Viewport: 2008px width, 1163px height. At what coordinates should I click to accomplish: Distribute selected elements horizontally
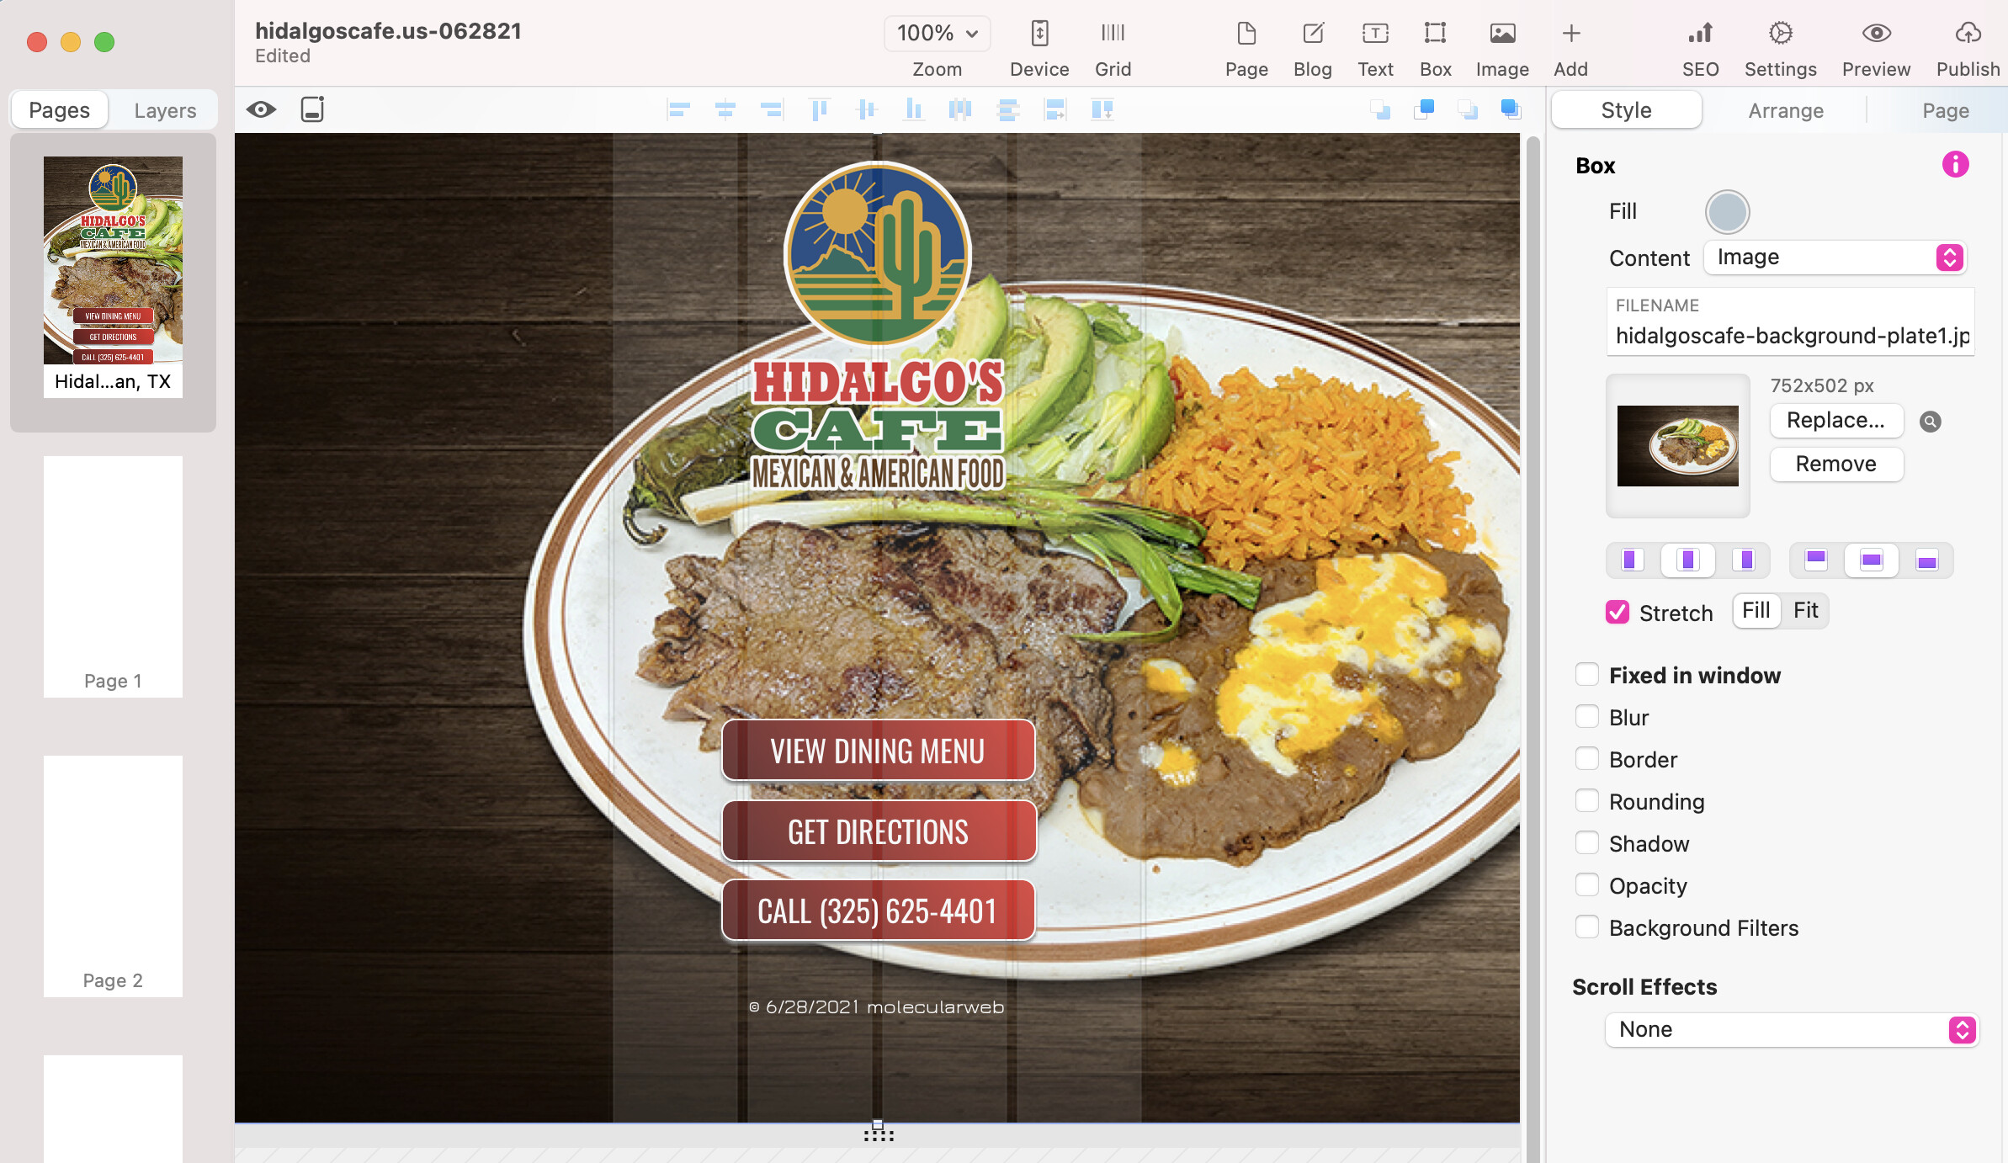click(x=960, y=109)
